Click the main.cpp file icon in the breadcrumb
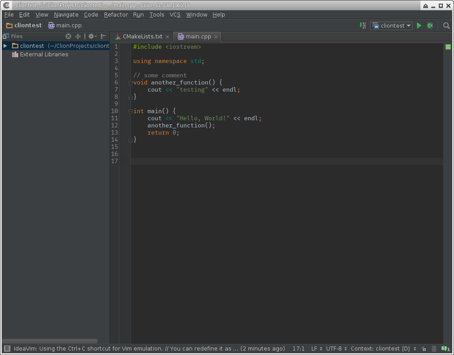454x355 pixels. 51,25
